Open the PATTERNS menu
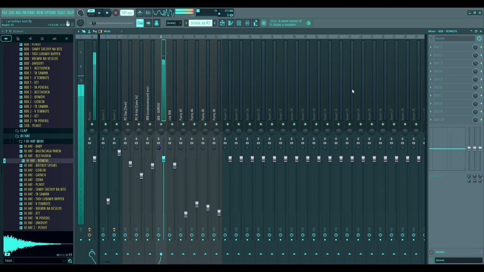The height and width of the screenshot is (272, 484). click(x=28, y=12)
